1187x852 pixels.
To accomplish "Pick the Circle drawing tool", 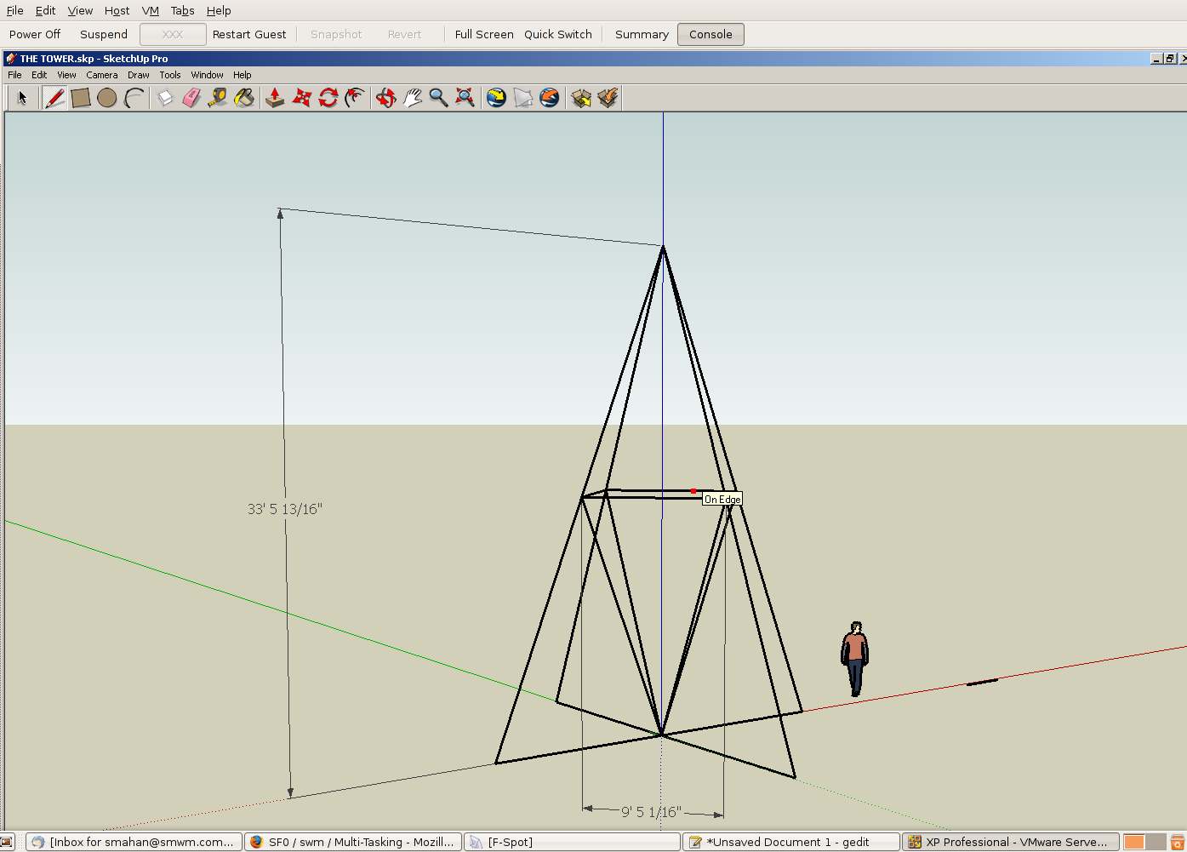I will click(106, 98).
